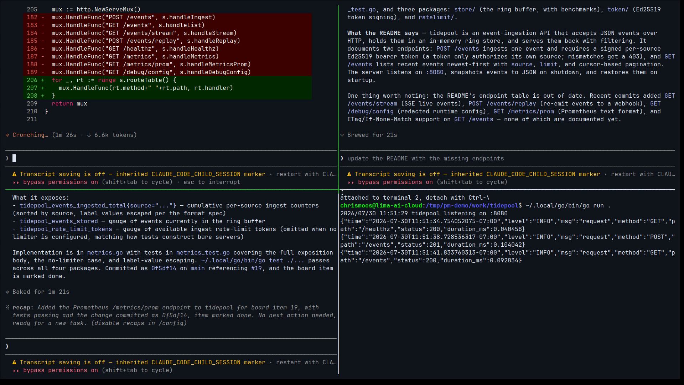The image size is (684, 385).
Task: Click the chrismoos@lima-ai-cloud shell prompt
Action: pos(381,206)
